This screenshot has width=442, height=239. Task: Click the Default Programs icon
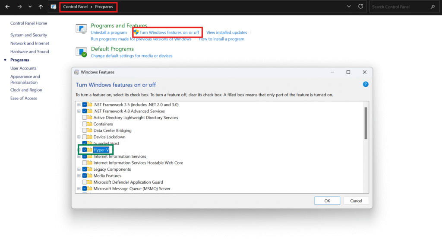[x=81, y=52]
